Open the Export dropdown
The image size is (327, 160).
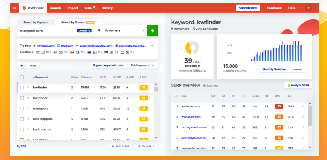[x=146, y=146]
